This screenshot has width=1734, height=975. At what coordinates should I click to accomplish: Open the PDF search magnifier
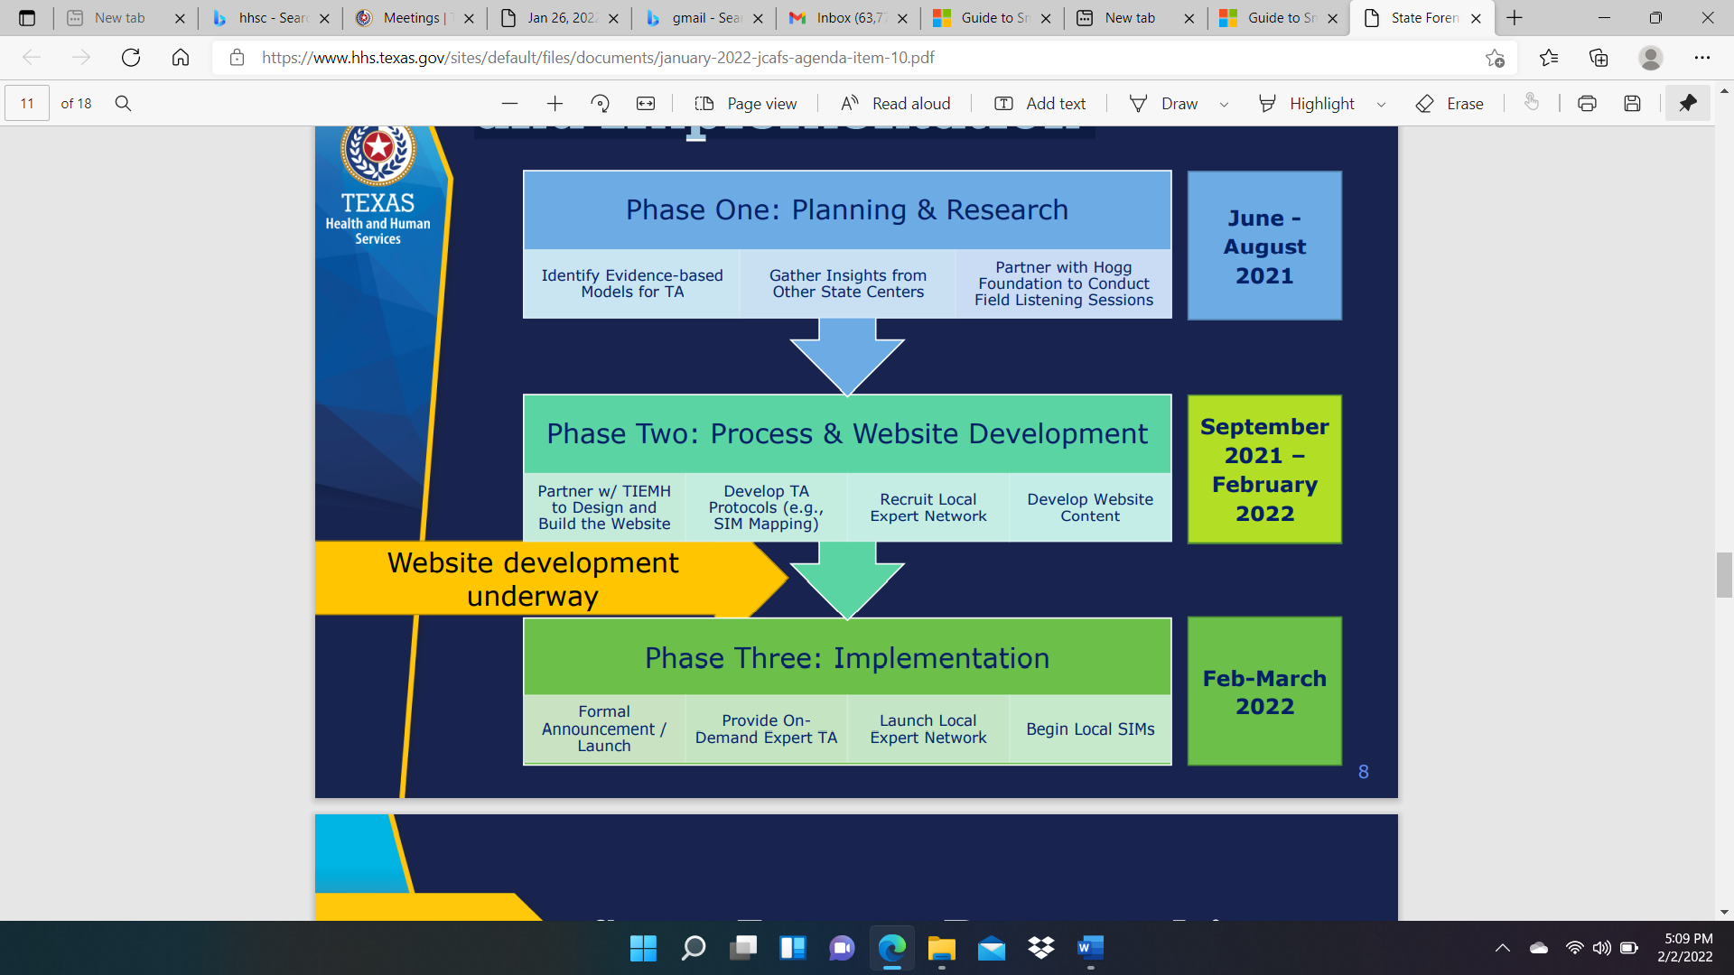pos(124,104)
